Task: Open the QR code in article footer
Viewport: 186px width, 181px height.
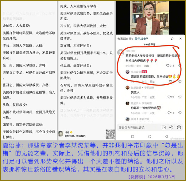Action: tap(110, 134)
